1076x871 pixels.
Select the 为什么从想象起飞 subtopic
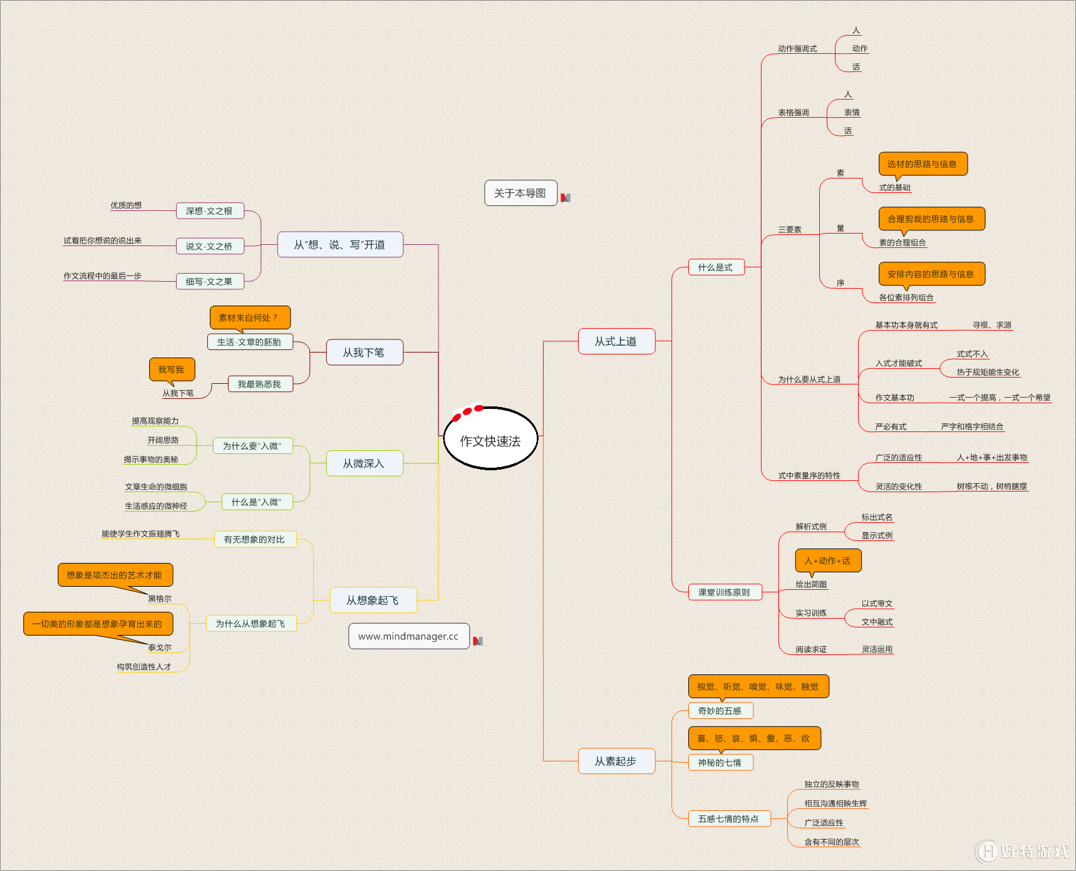[251, 624]
